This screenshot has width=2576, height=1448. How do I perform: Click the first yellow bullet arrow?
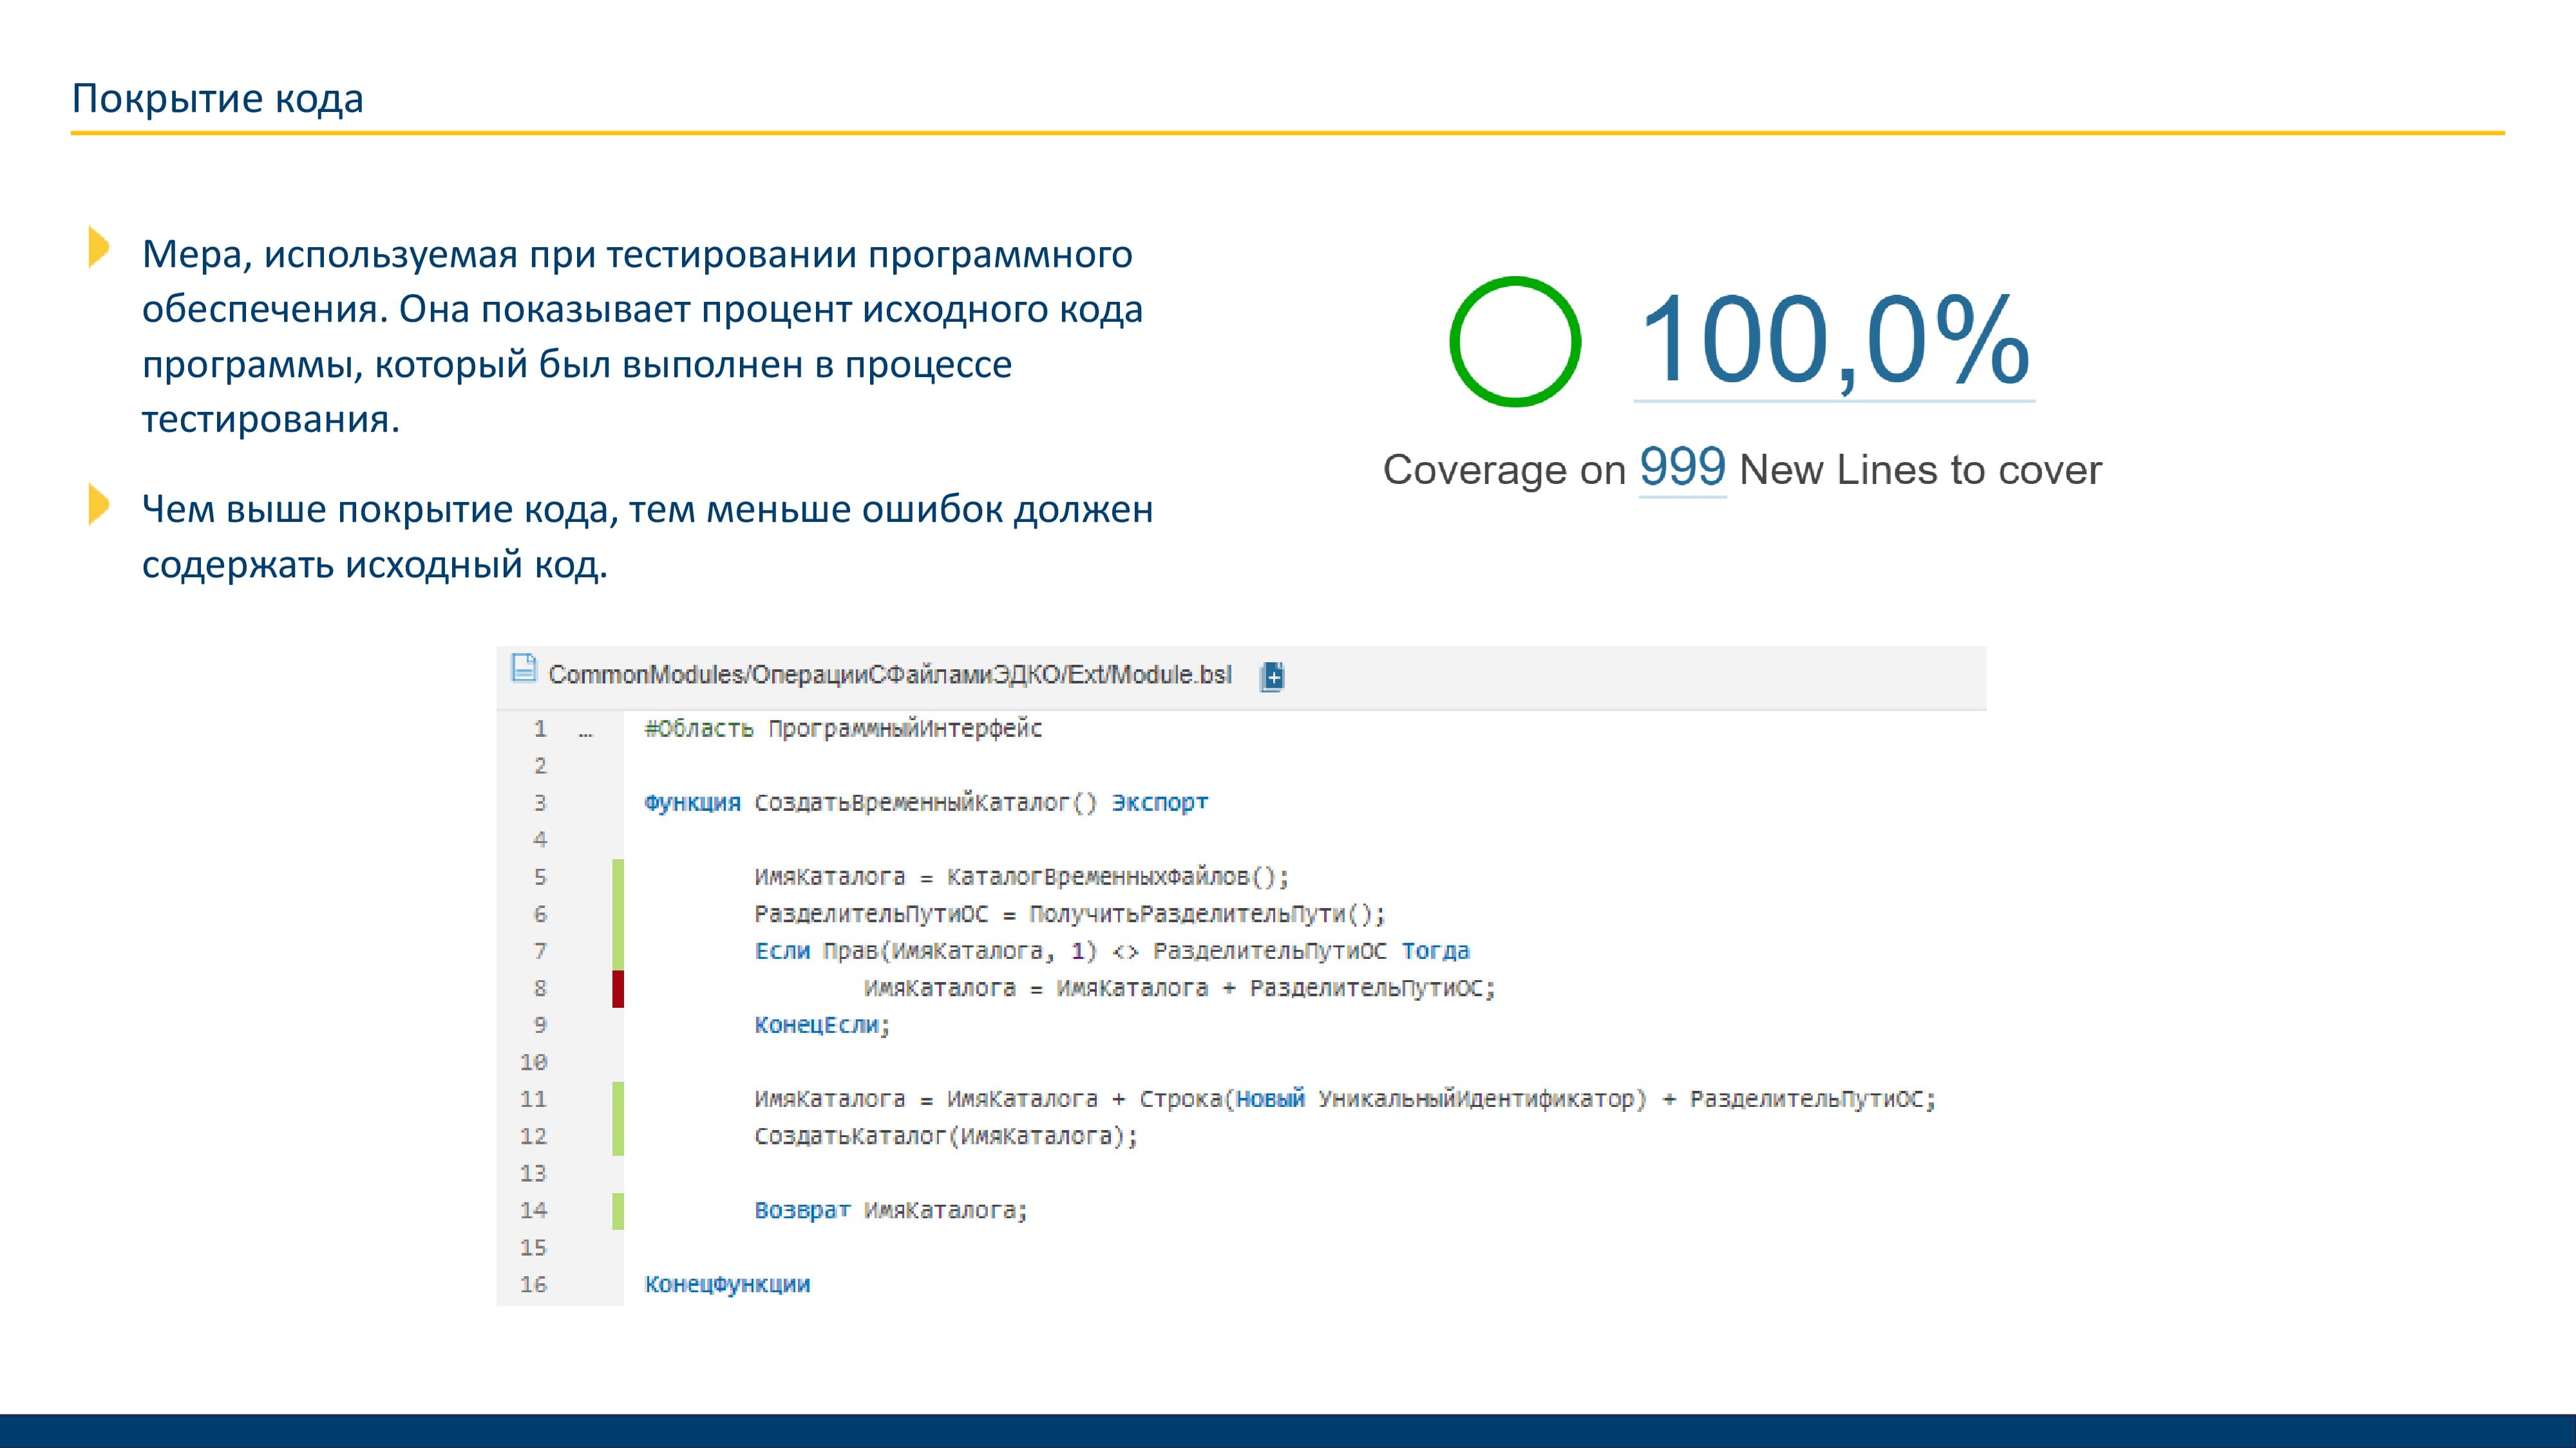98,247
